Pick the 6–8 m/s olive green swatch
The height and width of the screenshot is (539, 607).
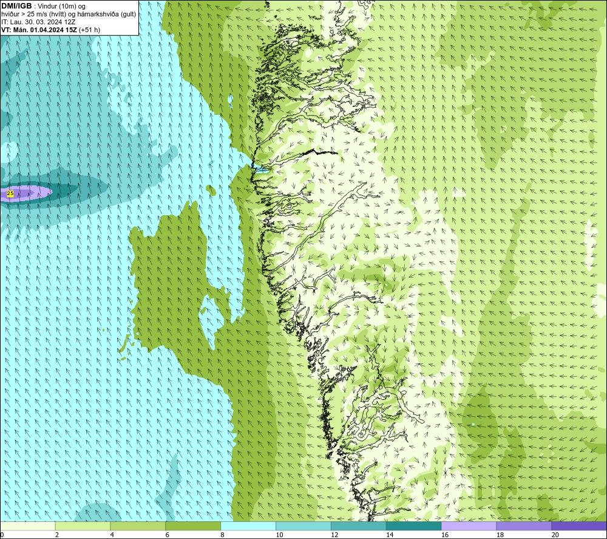[x=193, y=526]
